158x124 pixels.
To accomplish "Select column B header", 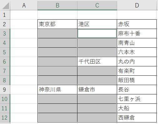I will click(x=57, y=5).
